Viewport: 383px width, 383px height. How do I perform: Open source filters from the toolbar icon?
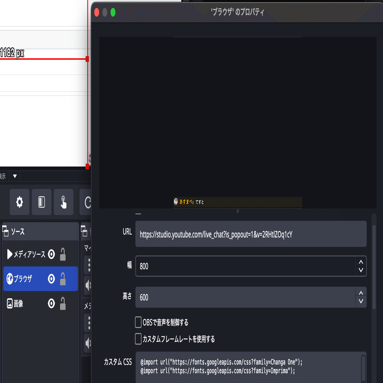(x=42, y=202)
